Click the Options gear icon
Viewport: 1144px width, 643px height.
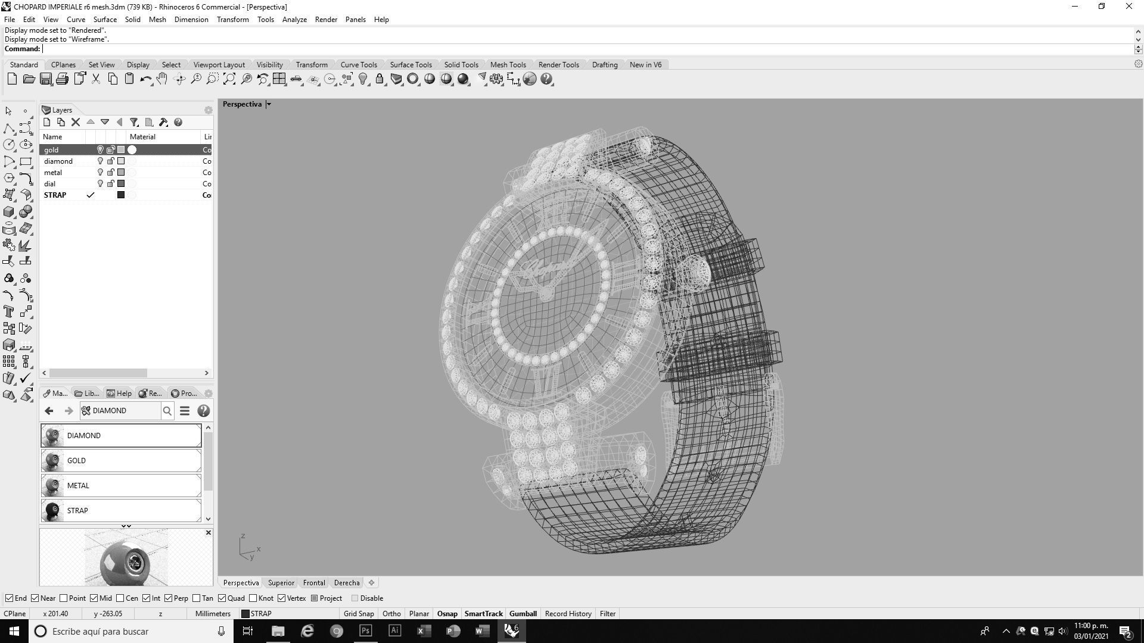(x=496, y=79)
